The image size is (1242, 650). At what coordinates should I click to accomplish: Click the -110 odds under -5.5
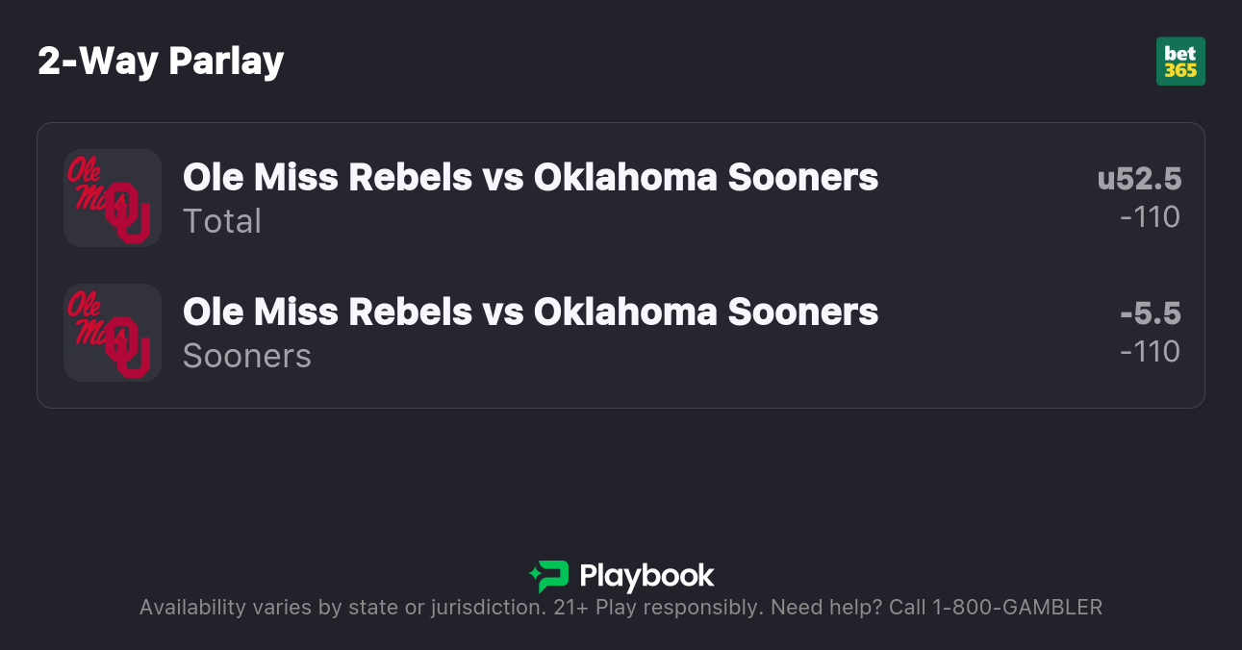tap(1150, 352)
